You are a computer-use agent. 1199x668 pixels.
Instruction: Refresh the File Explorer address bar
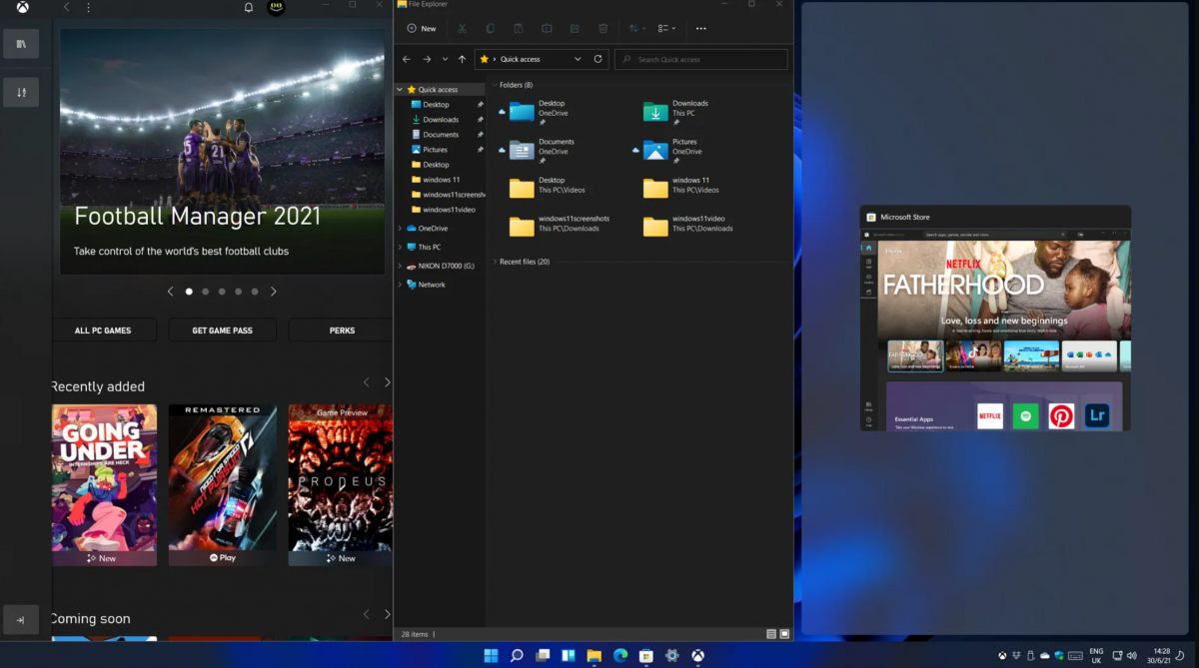pos(599,59)
